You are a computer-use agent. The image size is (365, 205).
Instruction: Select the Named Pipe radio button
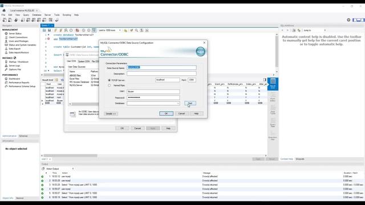tap(109, 85)
